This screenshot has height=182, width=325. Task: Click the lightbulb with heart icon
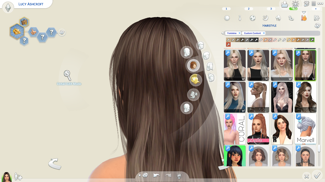(x=295, y=4)
